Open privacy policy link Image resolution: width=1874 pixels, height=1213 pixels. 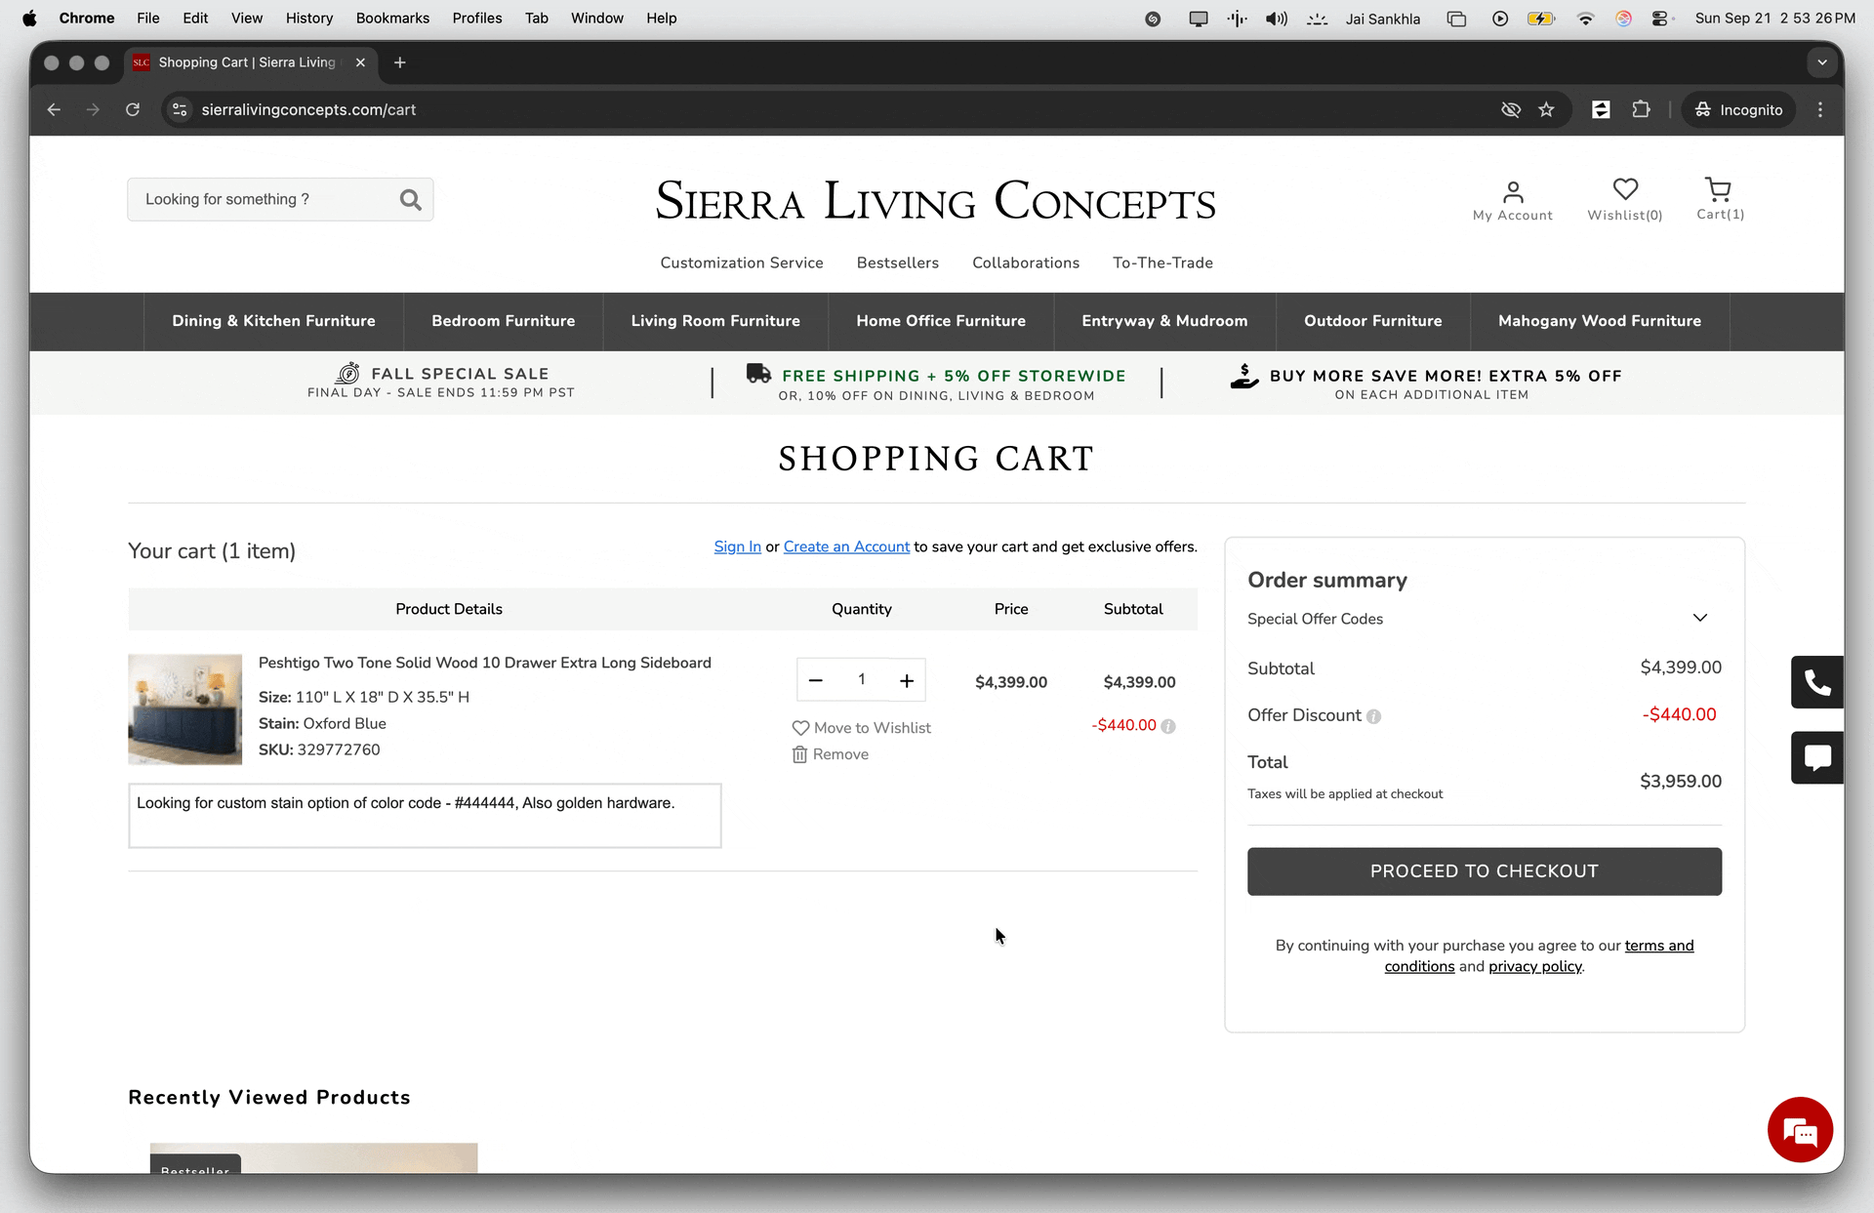pos(1535,966)
